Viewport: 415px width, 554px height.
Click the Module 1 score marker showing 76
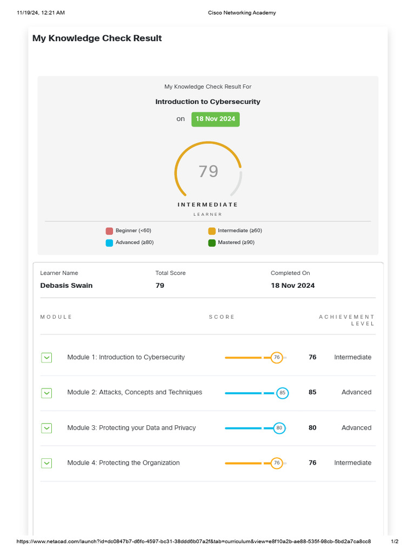[x=277, y=358]
